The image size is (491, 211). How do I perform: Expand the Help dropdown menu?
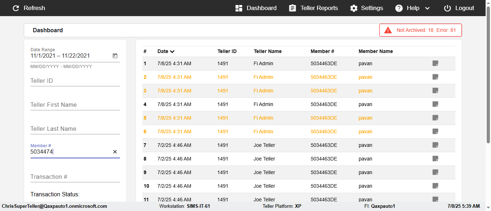pos(427,8)
